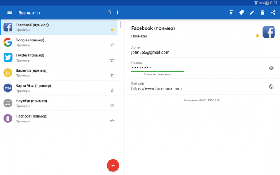The height and width of the screenshot is (175, 280).
Task: Share the Facebook card
Action: pyautogui.click(x=273, y=13)
